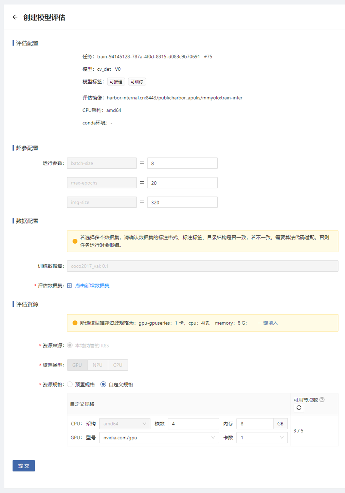This screenshot has width=345, height=493.
Task: Click the conda环境 info text
Action: [97, 123]
